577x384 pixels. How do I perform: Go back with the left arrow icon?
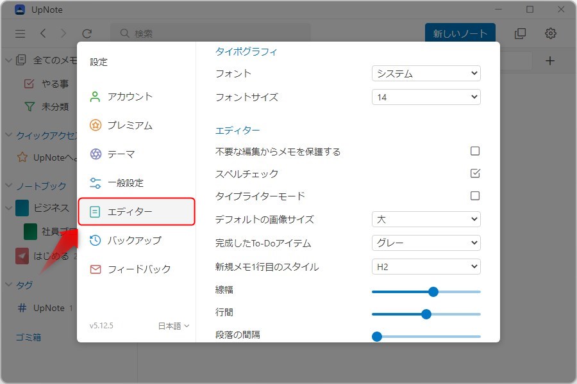[43, 33]
